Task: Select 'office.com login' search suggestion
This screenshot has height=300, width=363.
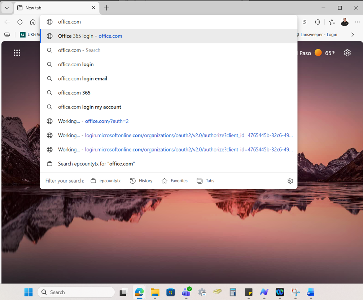Action: click(x=169, y=64)
